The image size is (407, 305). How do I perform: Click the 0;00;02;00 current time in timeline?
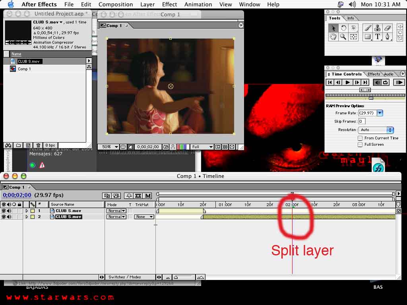tap(17, 195)
